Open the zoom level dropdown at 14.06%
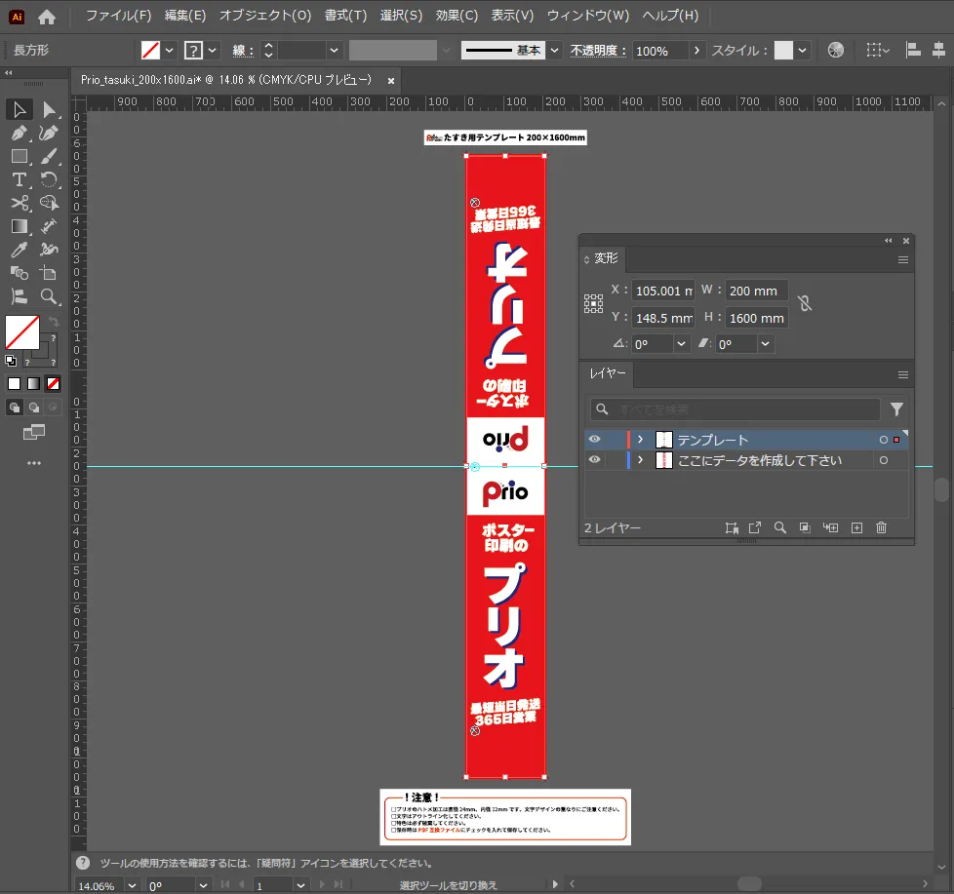This screenshot has width=954, height=894. 132,885
